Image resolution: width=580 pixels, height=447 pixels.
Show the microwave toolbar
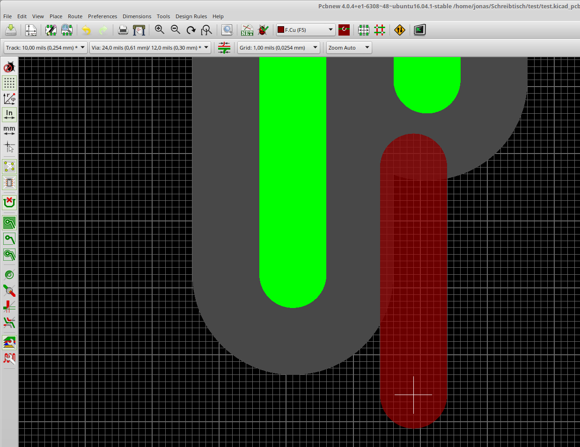(x=9, y=359)
